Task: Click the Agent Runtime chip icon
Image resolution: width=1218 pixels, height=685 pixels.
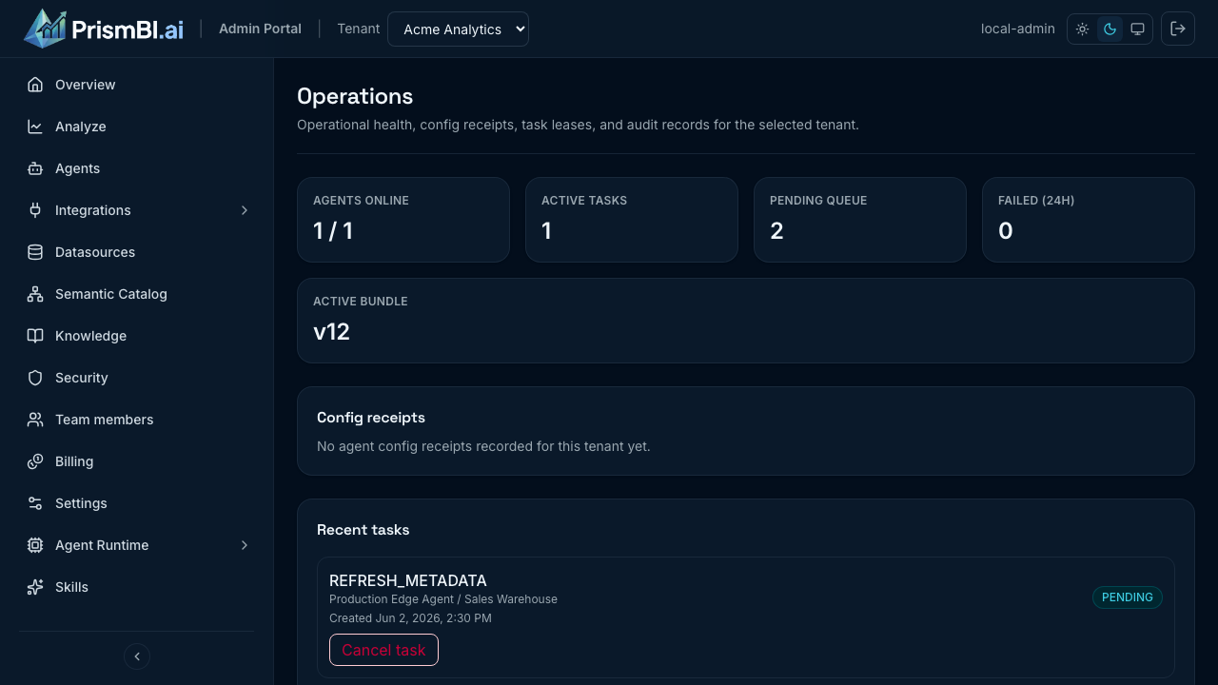Action: pos(35,545)
